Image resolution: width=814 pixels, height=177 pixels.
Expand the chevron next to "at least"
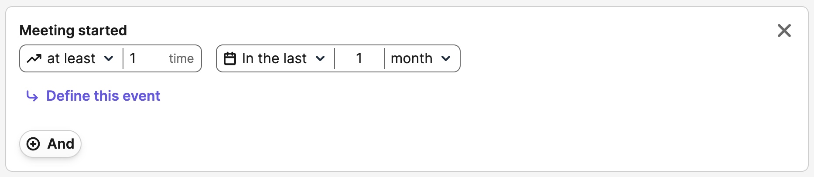pyautogui.click(x=109, y=58)
